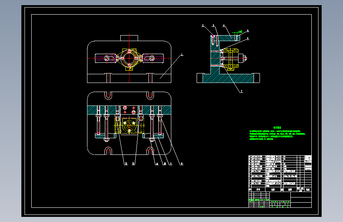This screenshot has width=343, height=222.
Task: Select the bottom-left U-slot in the plan view
Action: coord(108,151)
